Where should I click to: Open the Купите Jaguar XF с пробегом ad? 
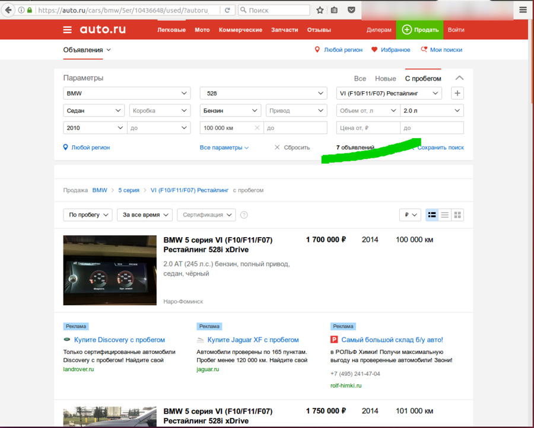tap(253, 340)
